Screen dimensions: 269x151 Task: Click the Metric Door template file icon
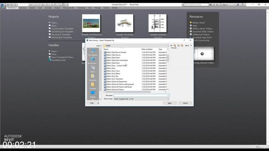[x=105, y=68]
